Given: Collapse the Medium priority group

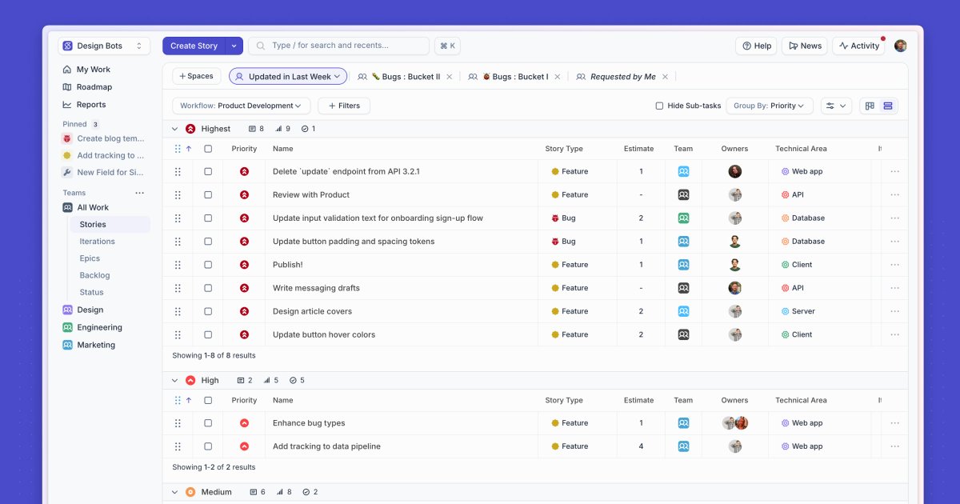Looking at the screenshot, I should tap(175, 492).
